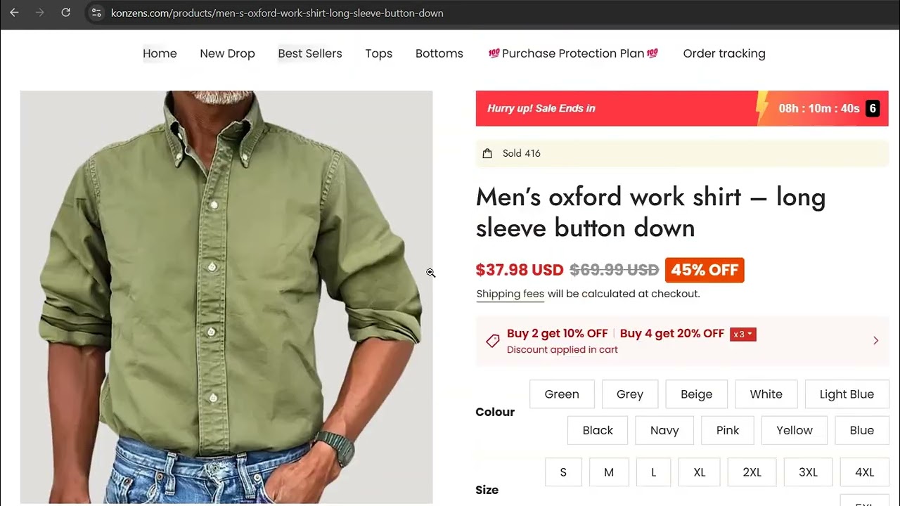Click the green shirt product image
This screenshot has height=506, width=900.
tap(226, 297)
